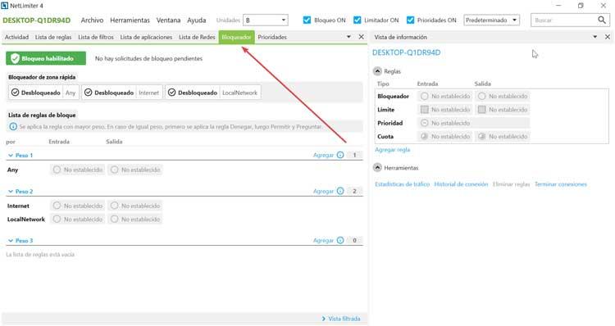Select the Bloqueador tab
The width and height of the screenshot is (615, 326).
(236, 37)
